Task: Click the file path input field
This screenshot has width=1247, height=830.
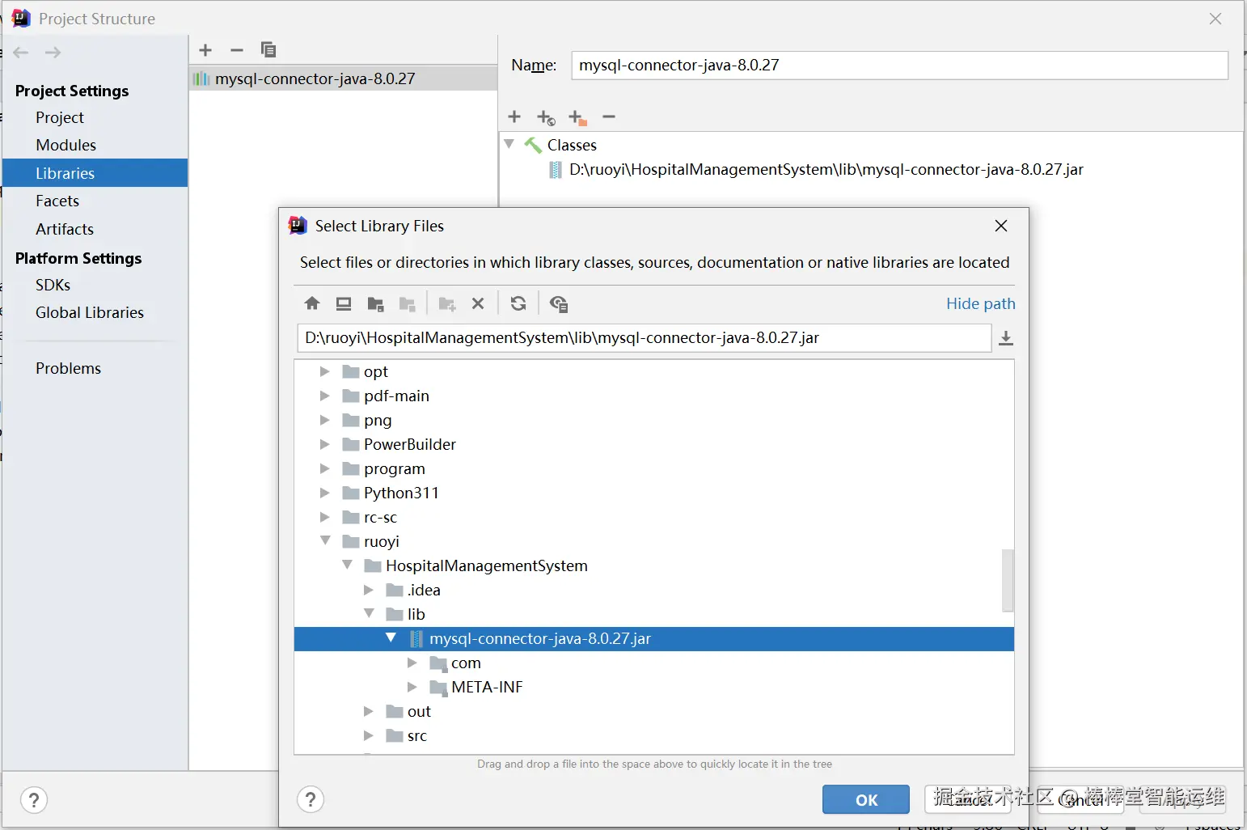Action: (x=645, y=338)
